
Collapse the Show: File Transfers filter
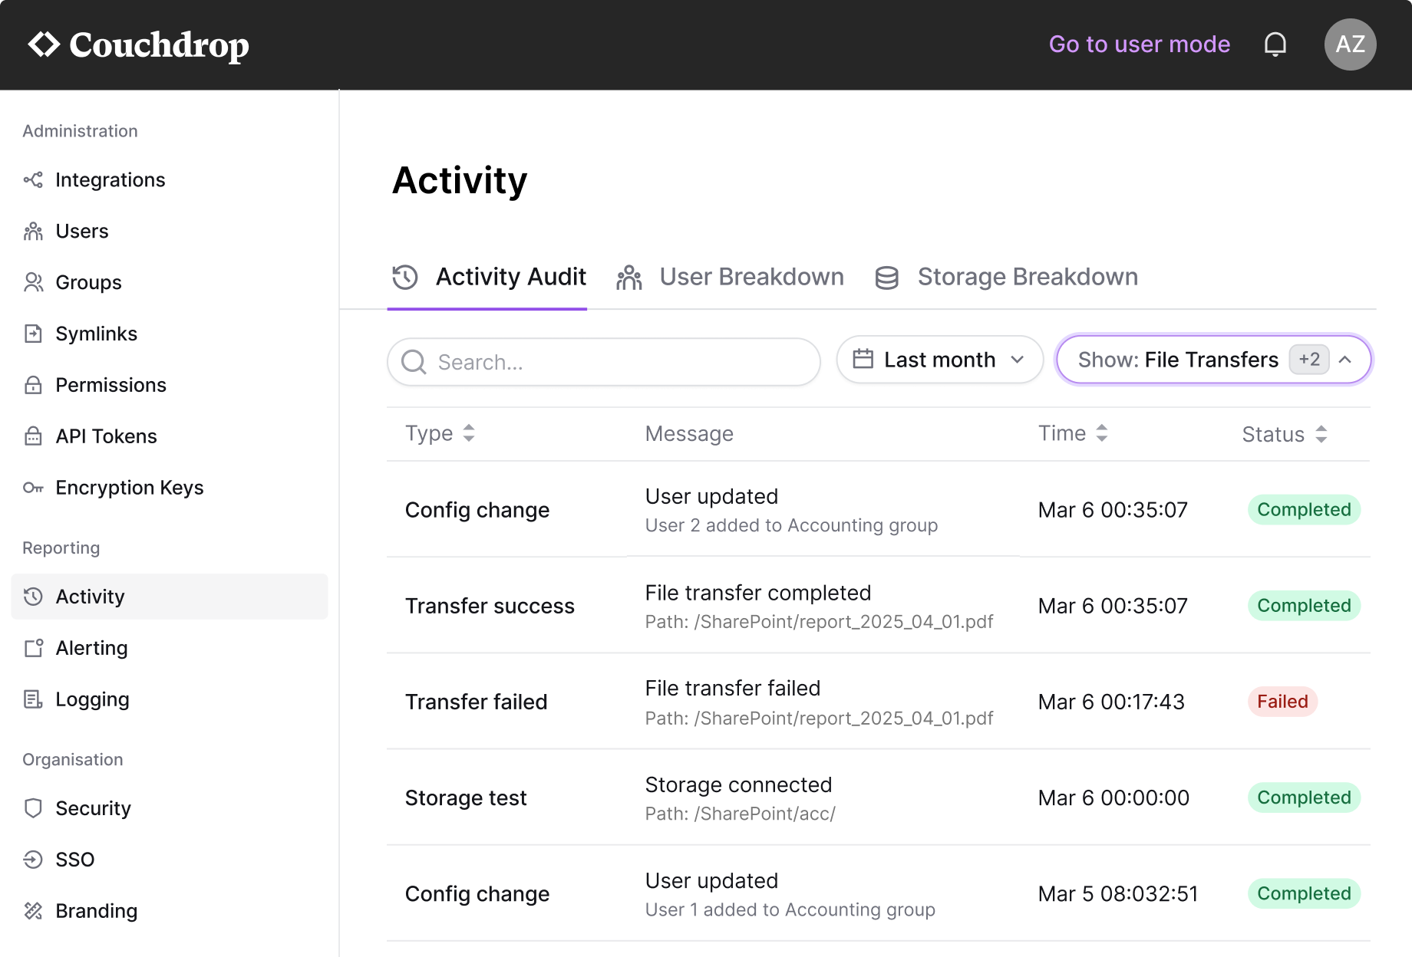(x=1344, y=359)
